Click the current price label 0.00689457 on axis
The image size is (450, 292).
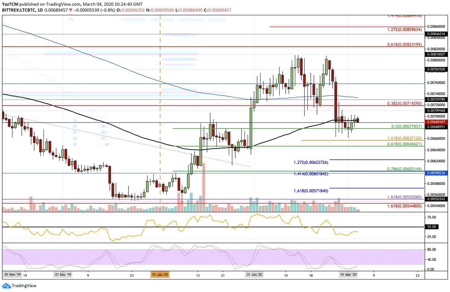click(x=436, y=121)
